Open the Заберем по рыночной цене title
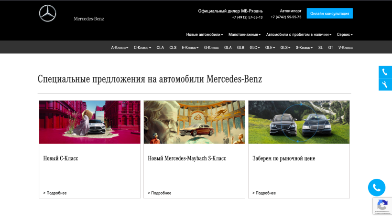392x218 pixels. pyautogui.click(x=284, y=158)
